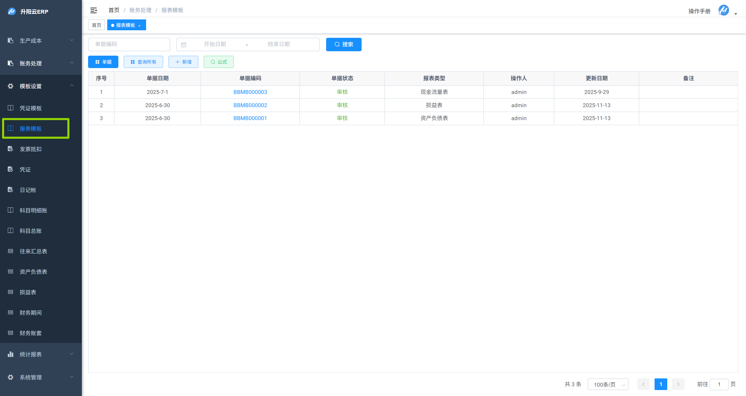The image size is (746, 396).
Task: Click the sidebar collapse hamburger icon
Action: click(93, 10)
